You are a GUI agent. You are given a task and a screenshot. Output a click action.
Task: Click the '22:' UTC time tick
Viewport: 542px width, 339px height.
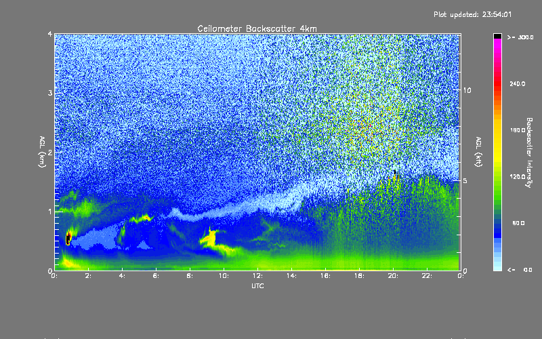427,276
